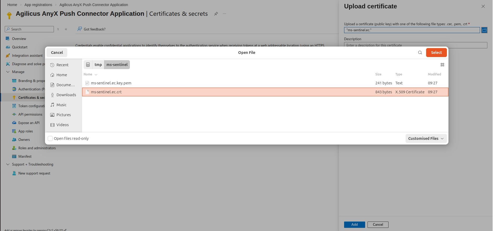Click the Azure sidebar Search box

[x=29, y=29]
